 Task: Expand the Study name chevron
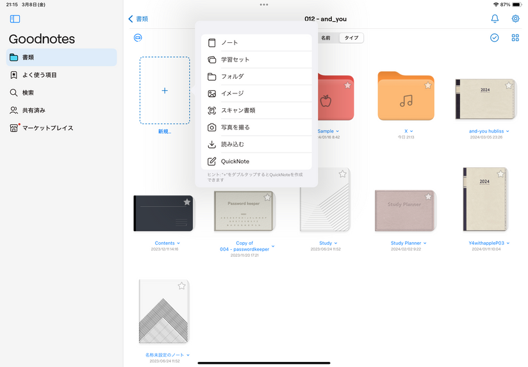pyautogui.click(x=336, y=243)
